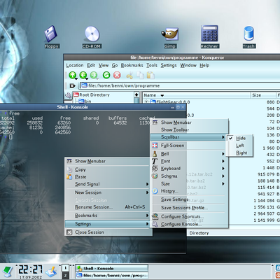Click Konqueror's Reload toolbar icon

click(106, 75)
